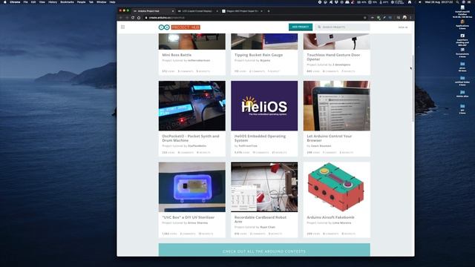Open the Window menu
This screenshot has width=475, height=267.
[101, 2]
